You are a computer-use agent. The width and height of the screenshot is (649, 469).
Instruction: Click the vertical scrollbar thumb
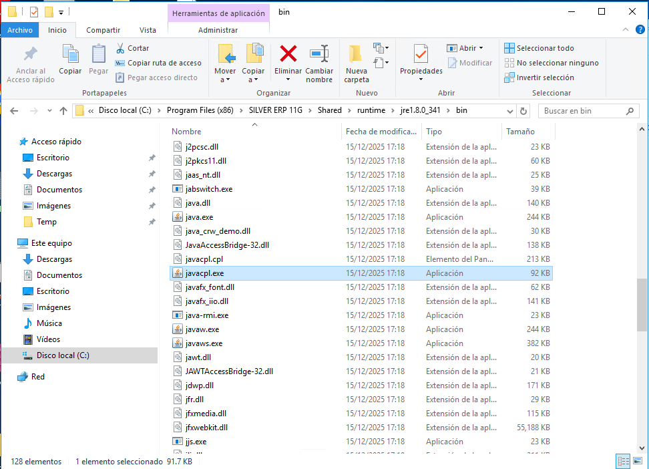click(642, 305)
